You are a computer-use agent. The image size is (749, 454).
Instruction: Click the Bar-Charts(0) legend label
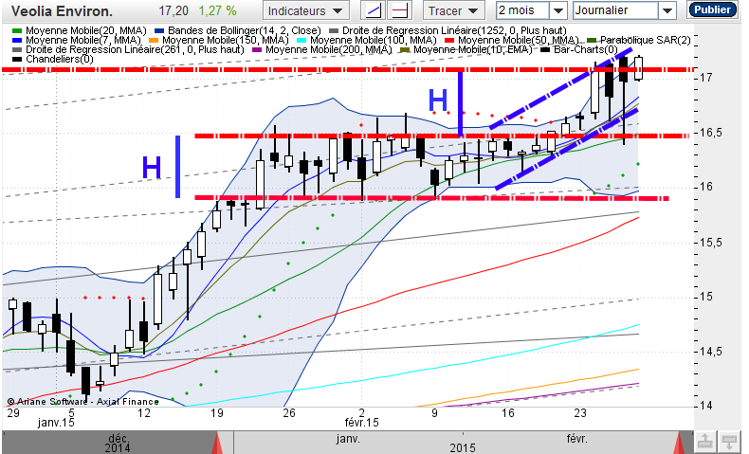pyautogui.click(x=586, y=49)
